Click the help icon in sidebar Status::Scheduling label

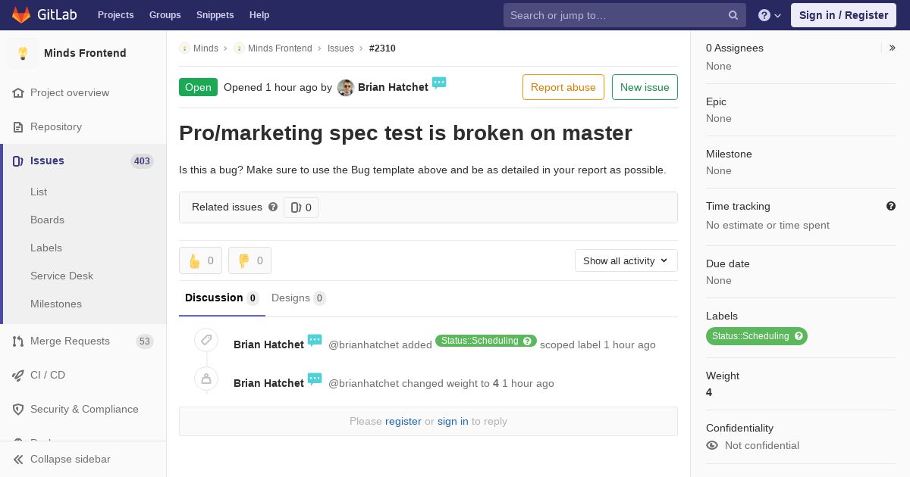[x=799, y=336]
